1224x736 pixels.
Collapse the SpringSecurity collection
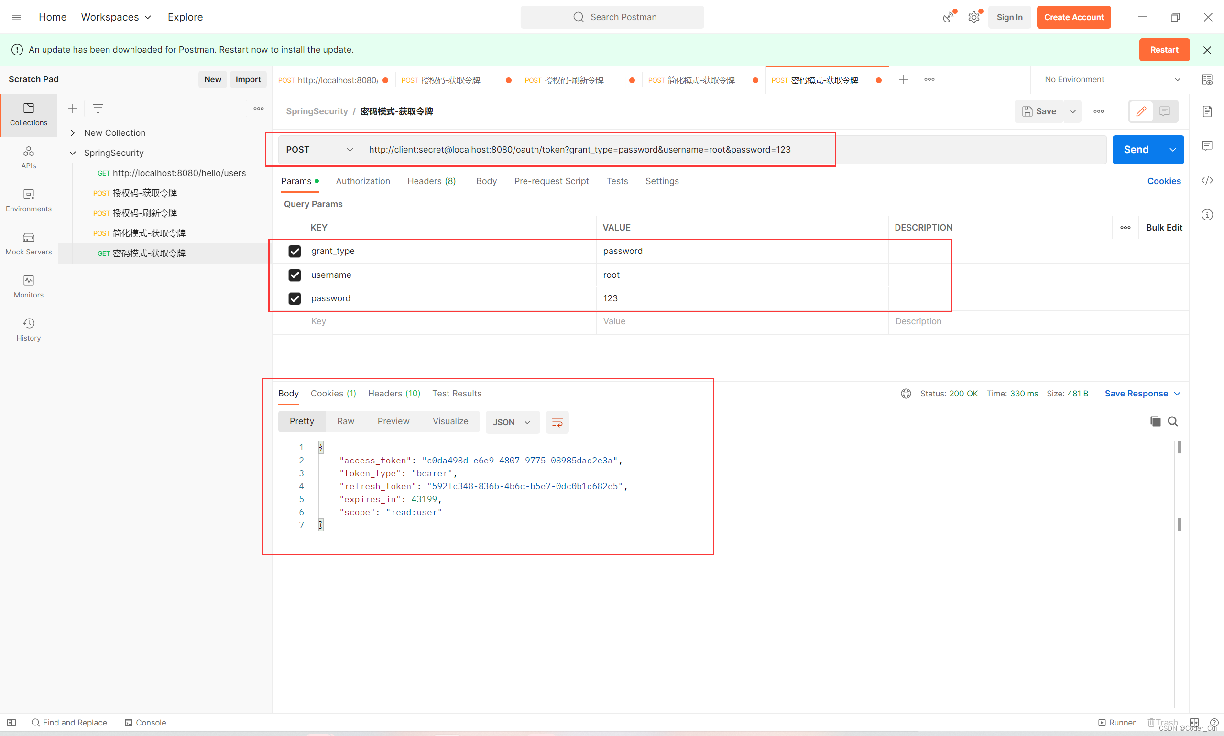coord(72,153)
